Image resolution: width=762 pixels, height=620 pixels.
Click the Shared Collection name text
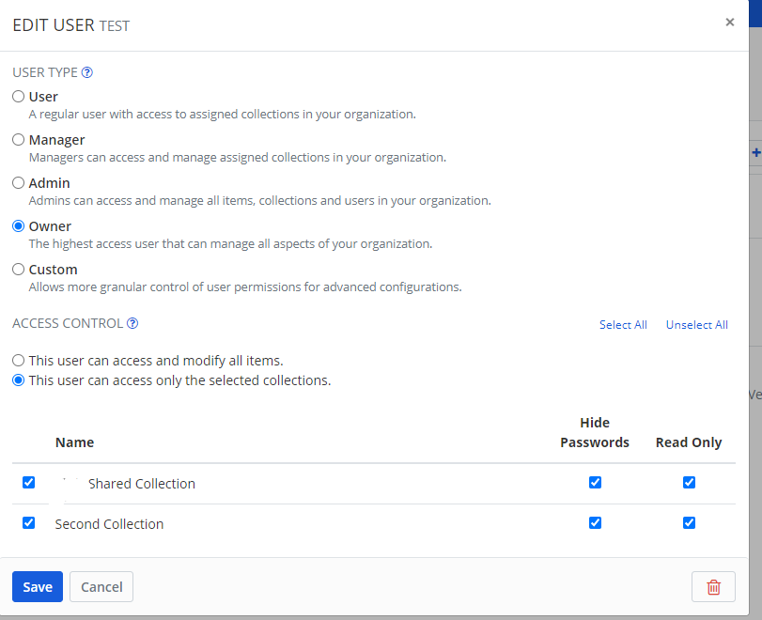click(x=142, y=484)
